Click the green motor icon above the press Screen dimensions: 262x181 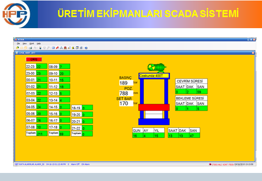157,67
